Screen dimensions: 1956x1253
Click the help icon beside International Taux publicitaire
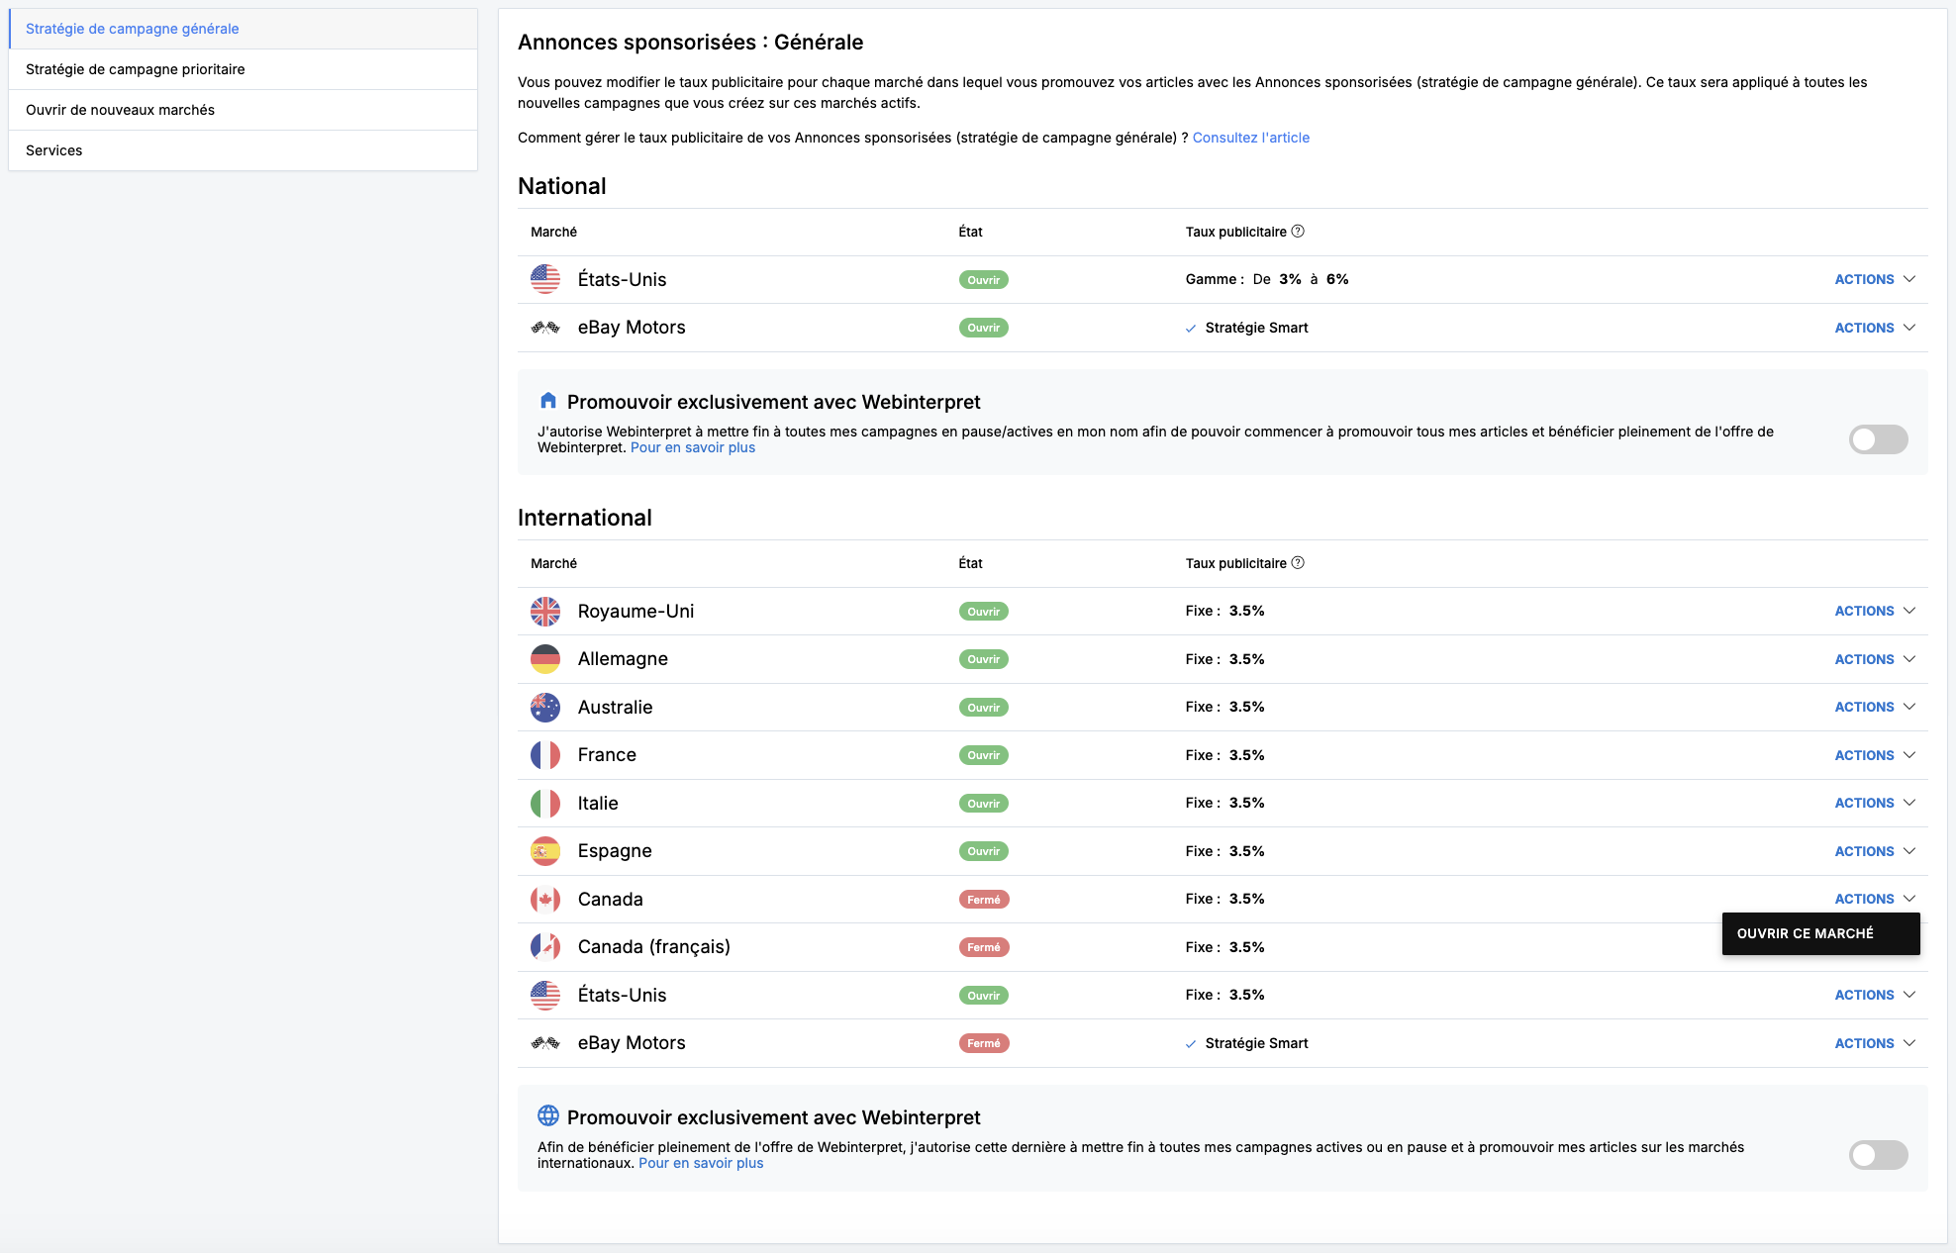(x=1298, y=563)
